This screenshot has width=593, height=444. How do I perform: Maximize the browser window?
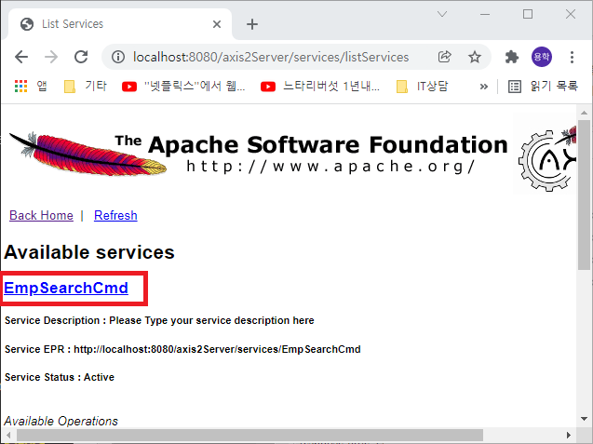click(x=528, y=14)
